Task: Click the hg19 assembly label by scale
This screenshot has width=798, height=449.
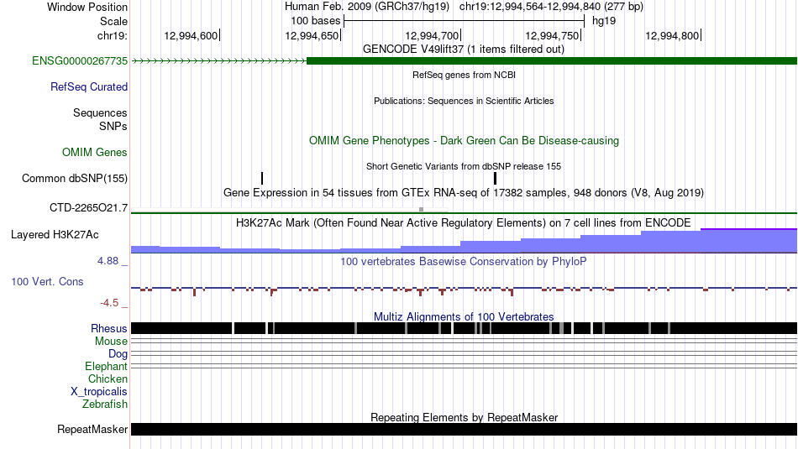Action: pos(604,21)
